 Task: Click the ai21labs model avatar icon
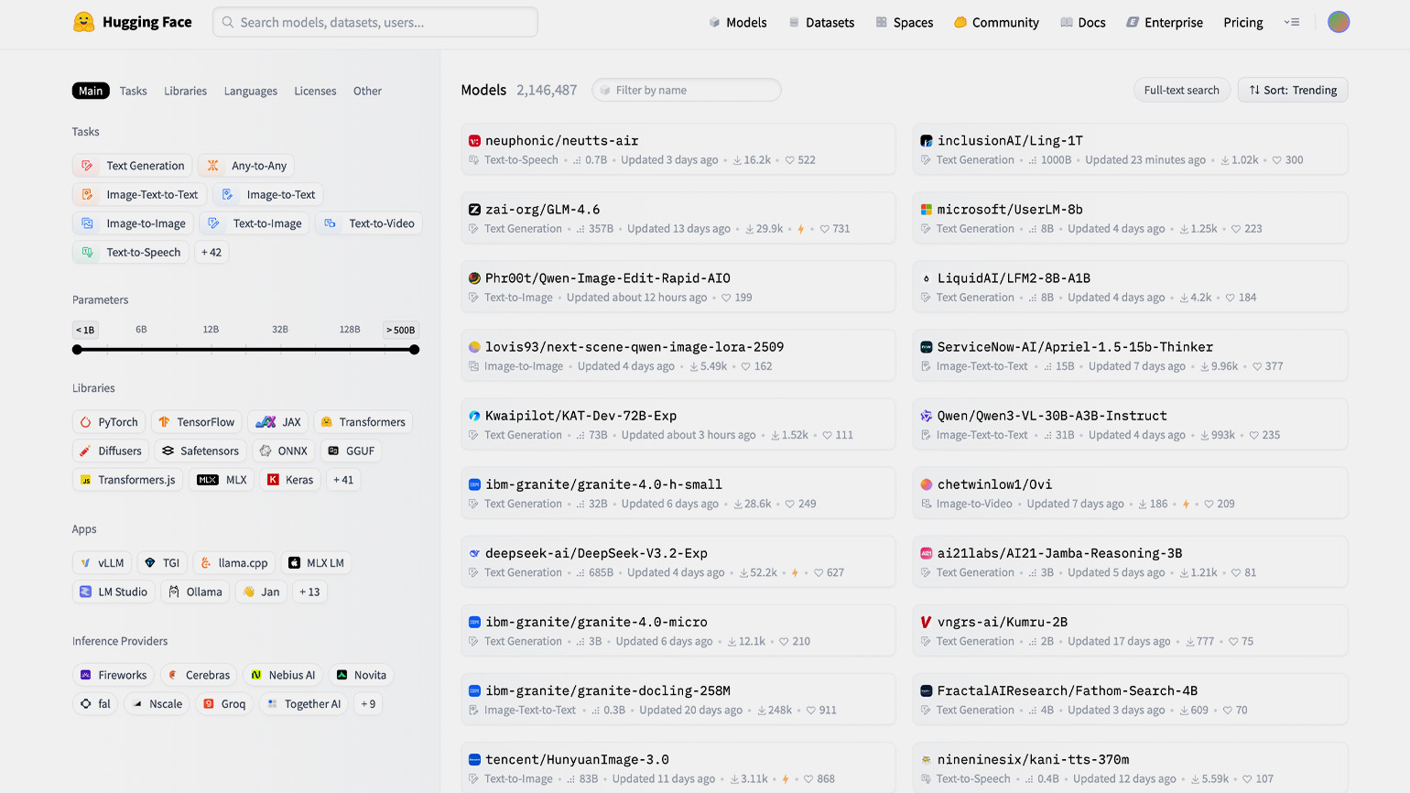point(926,553)
